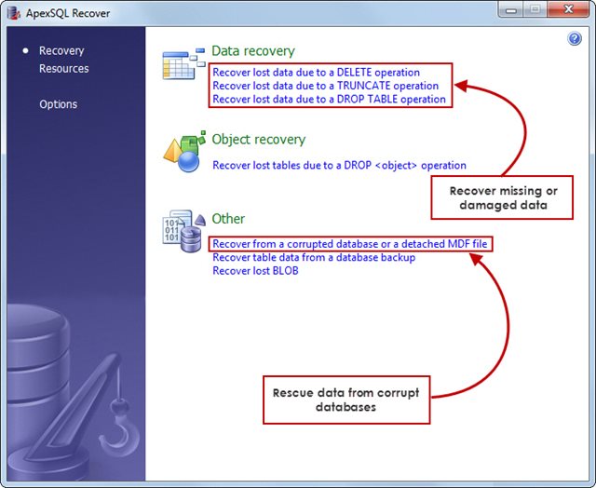Recover from corrupted database or detached MDF file

[x=350, y=244]
